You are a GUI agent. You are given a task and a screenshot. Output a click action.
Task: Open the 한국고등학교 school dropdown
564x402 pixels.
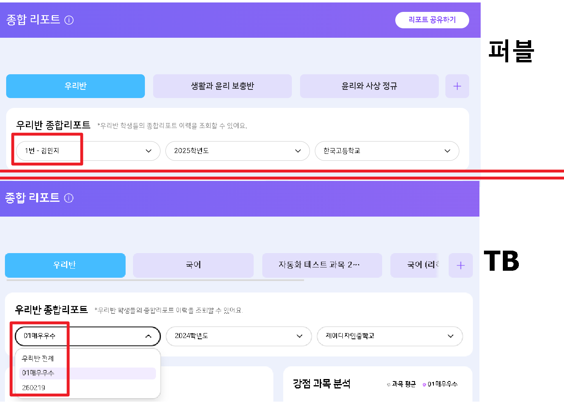click(386, 151)
